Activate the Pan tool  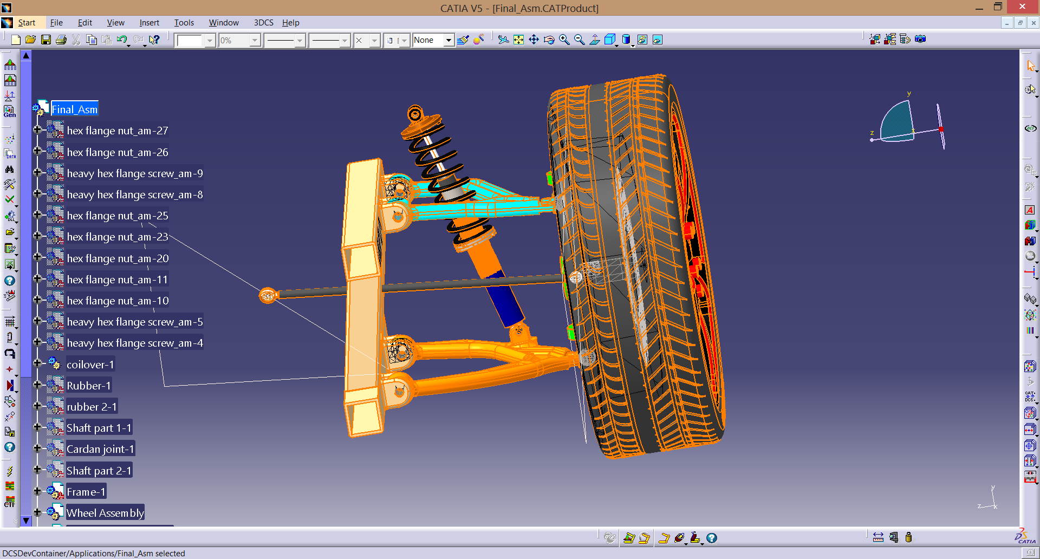[534, 40]
